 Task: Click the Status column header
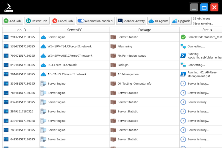point(207,30)
